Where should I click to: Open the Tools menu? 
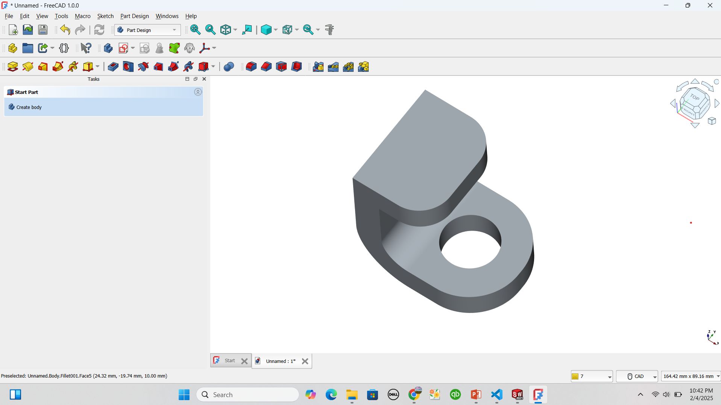pos(61,16)
